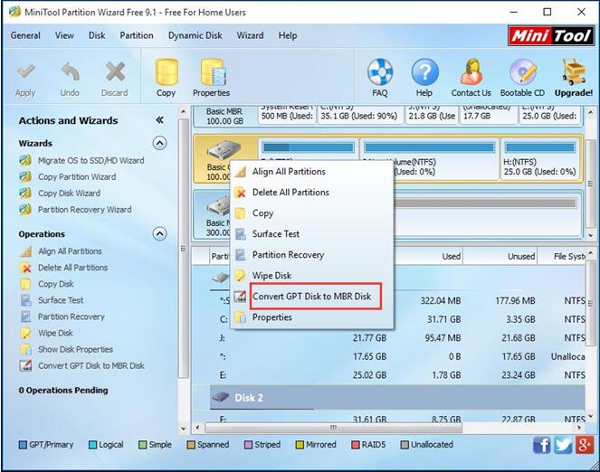Open the Disk menu
Screen dimensions: 600x472
click(x=97, y=35)
